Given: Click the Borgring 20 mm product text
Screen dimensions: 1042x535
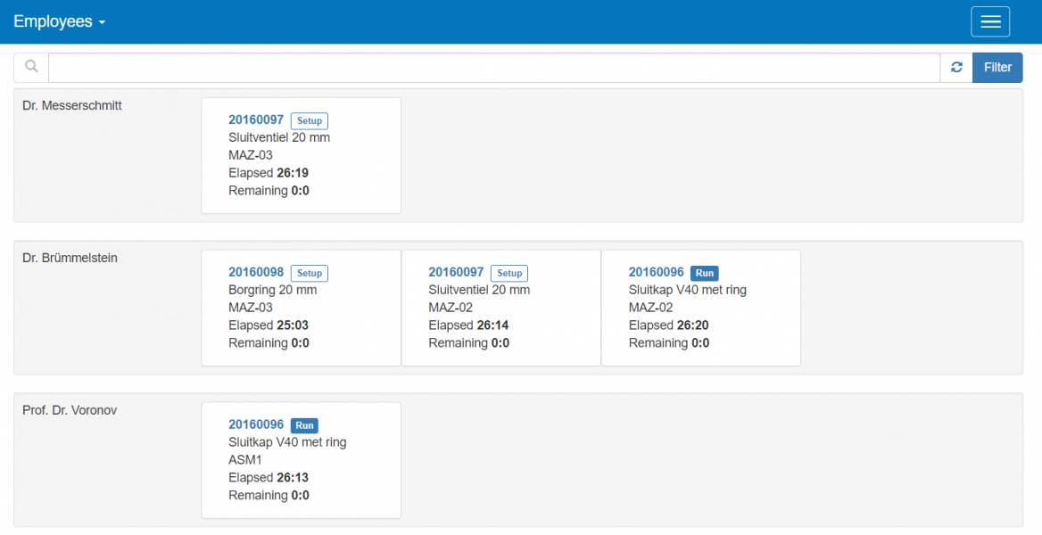Looking at the screenshot, I should pyautogui.click(x=272, y=290).
